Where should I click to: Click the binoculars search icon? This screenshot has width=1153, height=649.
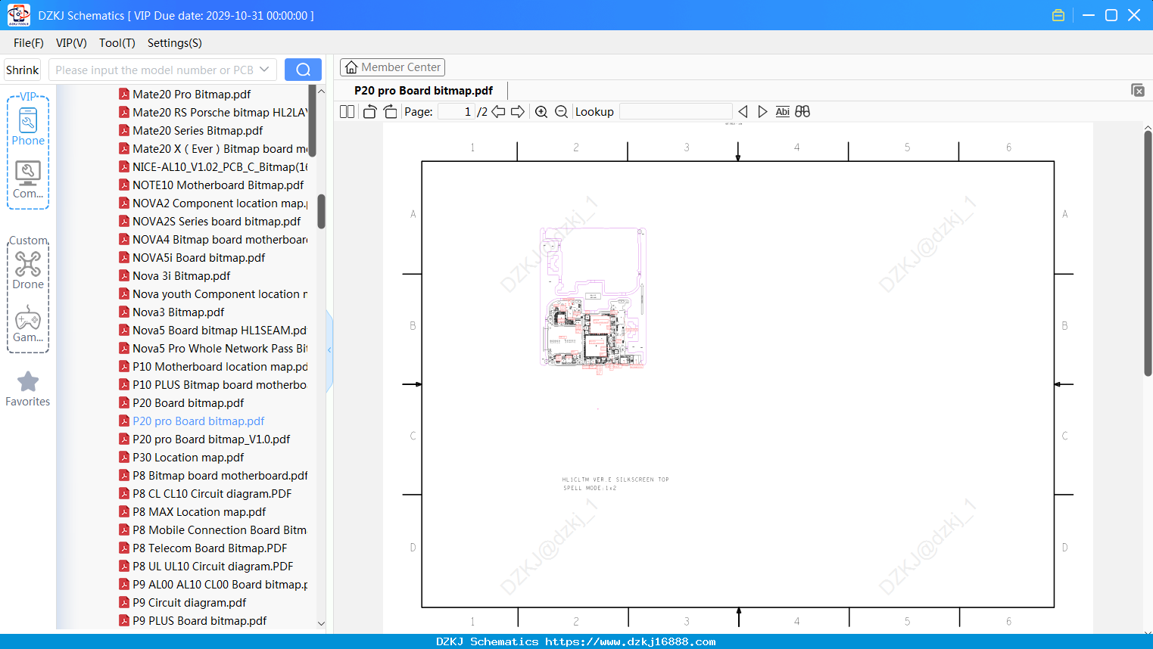coord(802,112)
